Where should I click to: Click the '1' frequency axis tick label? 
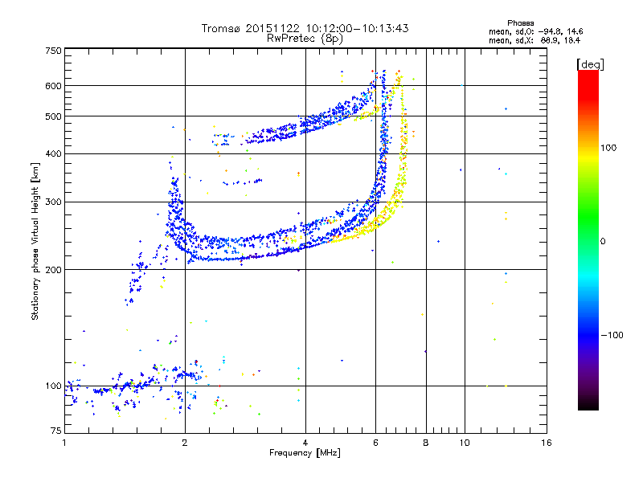point(64,443)
